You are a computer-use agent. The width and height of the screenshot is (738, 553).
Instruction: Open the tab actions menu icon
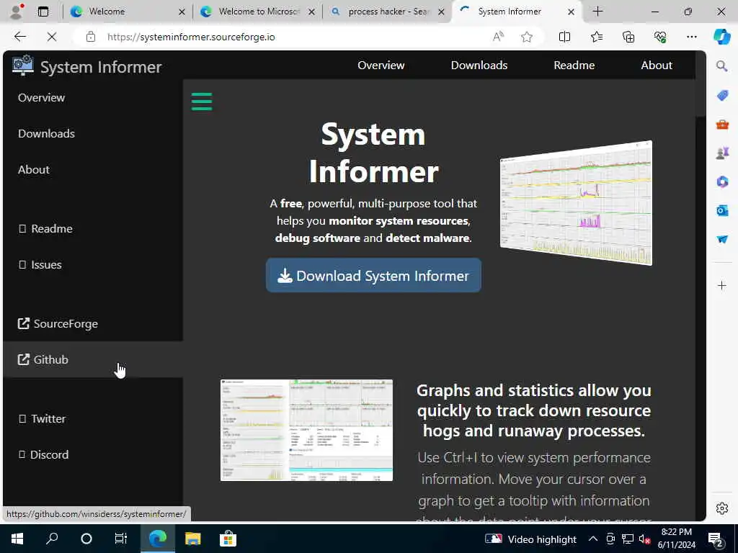coord(43,12)
